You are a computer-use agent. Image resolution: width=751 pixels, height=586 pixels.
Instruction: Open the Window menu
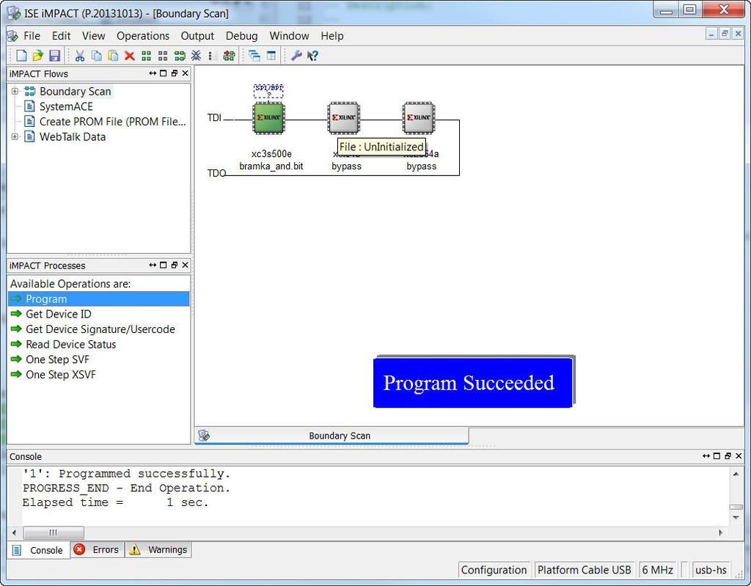289,36
